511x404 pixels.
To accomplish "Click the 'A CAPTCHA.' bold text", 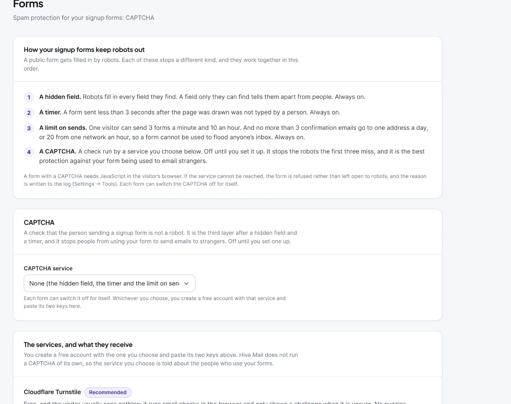I will pyautogui.click(x=58, y=151).
